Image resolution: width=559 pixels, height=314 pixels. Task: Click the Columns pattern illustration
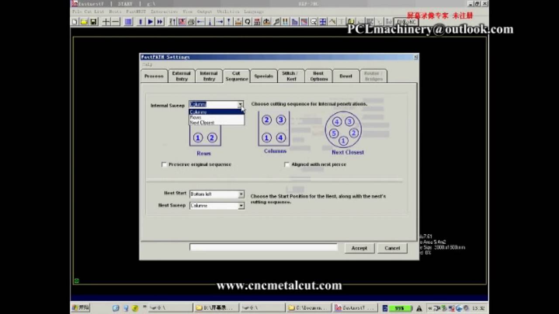tap(274, 129)
